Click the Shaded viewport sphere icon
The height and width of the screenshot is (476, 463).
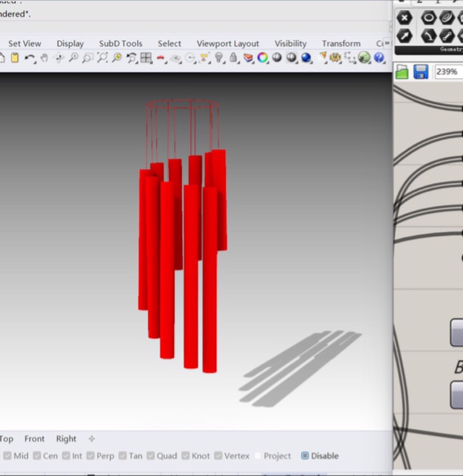click(277, 58)
